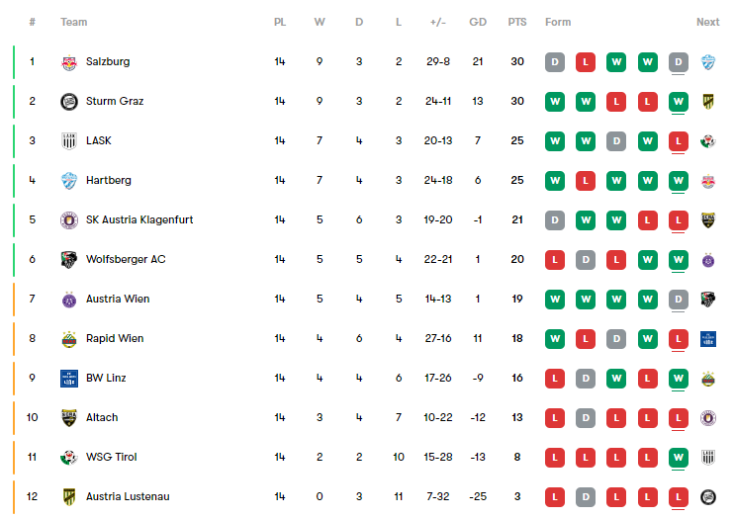Click the Altach team name

coord(102,417)
